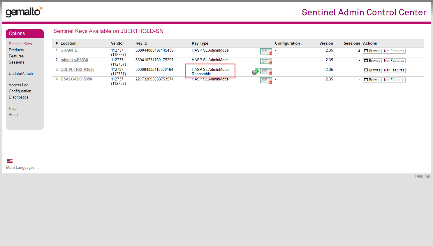Image resolution: width=433 pixels, height=246 pixels.
Task: Click the Actions column header
Action: click(370, 43)
